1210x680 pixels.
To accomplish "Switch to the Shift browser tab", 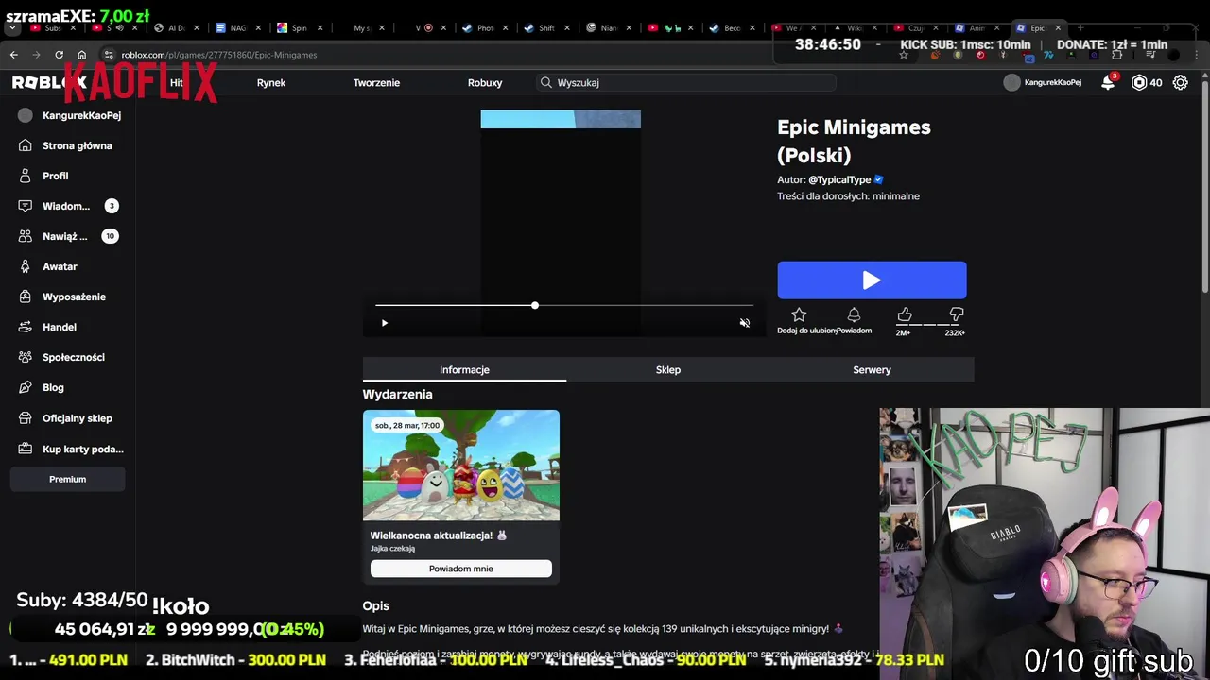I will point(546,28).
